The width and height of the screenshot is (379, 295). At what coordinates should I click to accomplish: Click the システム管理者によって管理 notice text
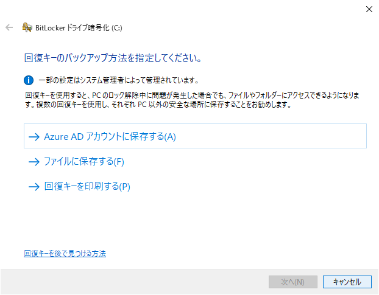tap(118, 80)
